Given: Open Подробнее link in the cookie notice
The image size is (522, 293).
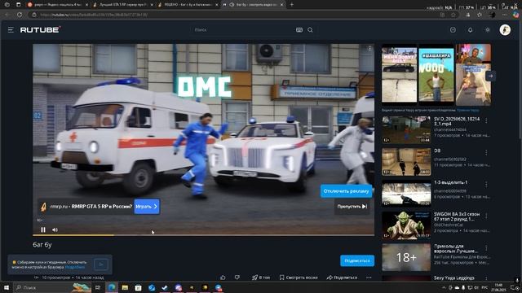Looking at the screenshot, I should (75, 267).
